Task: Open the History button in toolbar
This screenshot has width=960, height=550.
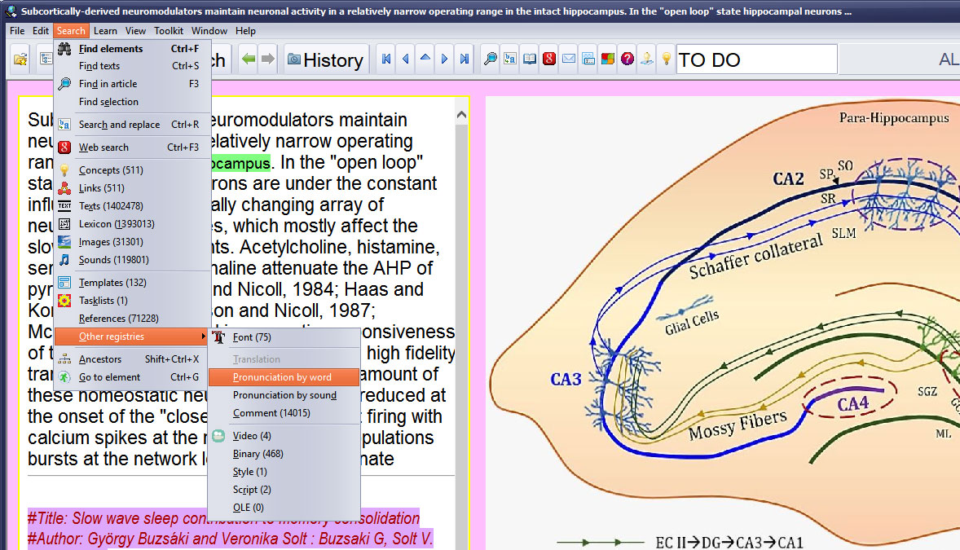Action: [324, 59]
